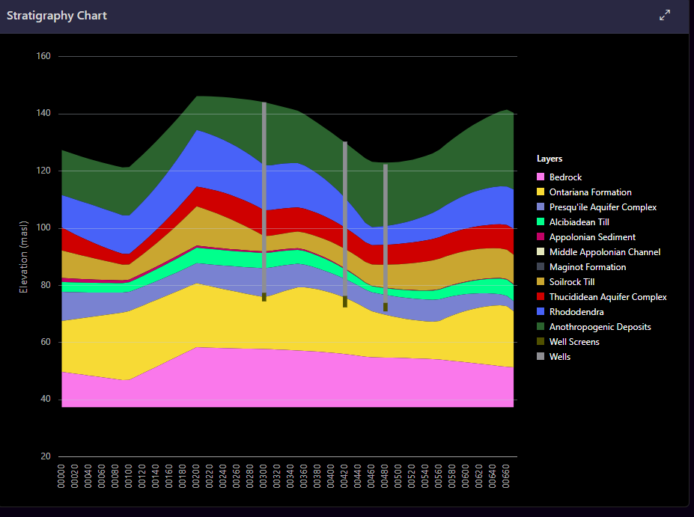Click the well screen at bottom of 00420 well

(345, 302)
